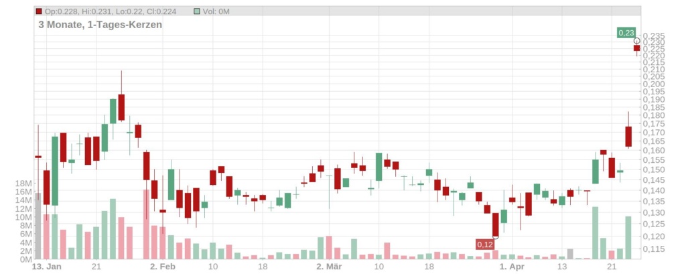Select the '3 Monate, 1-Tages-Kerzen' chart title

100,24
